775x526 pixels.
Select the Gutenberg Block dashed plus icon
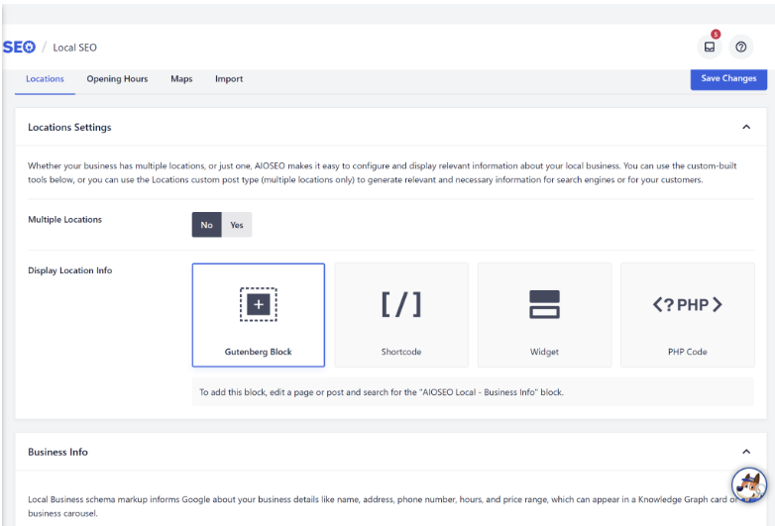click(x=259, y=304)
